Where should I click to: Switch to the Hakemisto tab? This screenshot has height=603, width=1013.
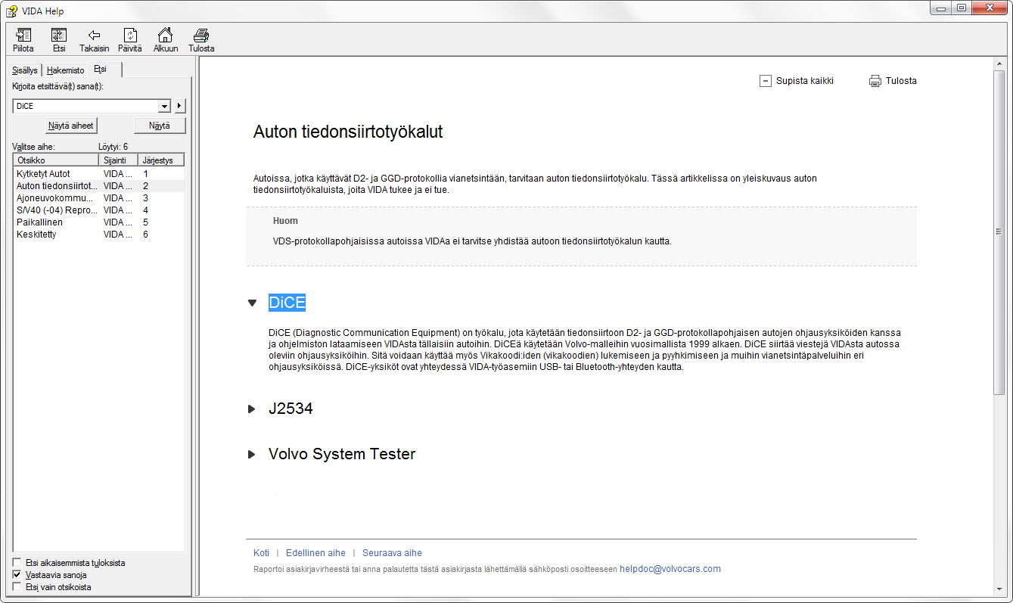coord(66,70)
